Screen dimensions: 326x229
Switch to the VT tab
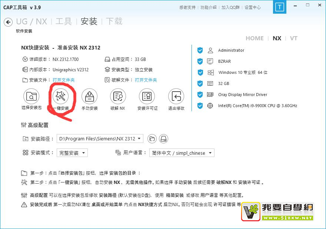(293, 38)
